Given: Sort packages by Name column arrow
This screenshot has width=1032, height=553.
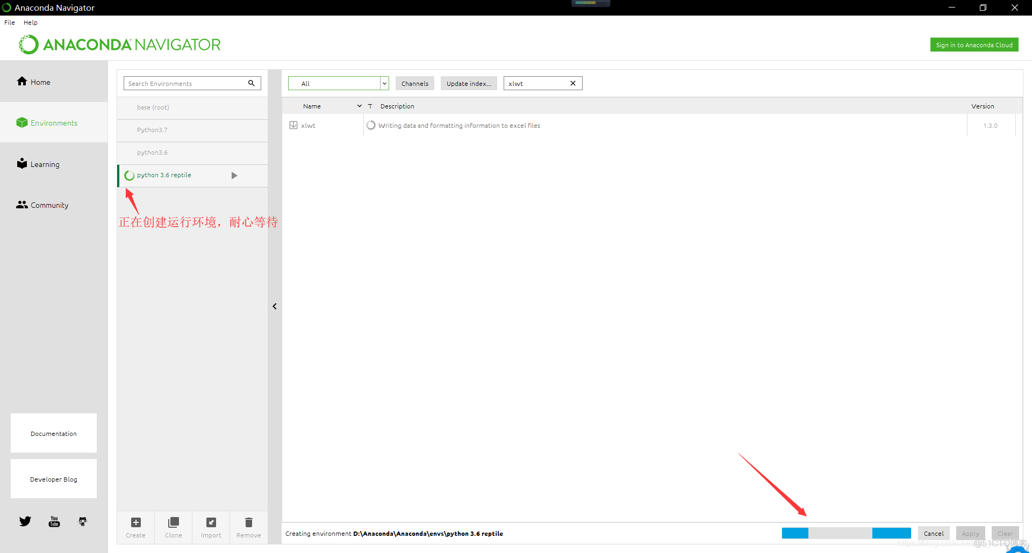Looking at the screenshot, I should tap(360, 106).
